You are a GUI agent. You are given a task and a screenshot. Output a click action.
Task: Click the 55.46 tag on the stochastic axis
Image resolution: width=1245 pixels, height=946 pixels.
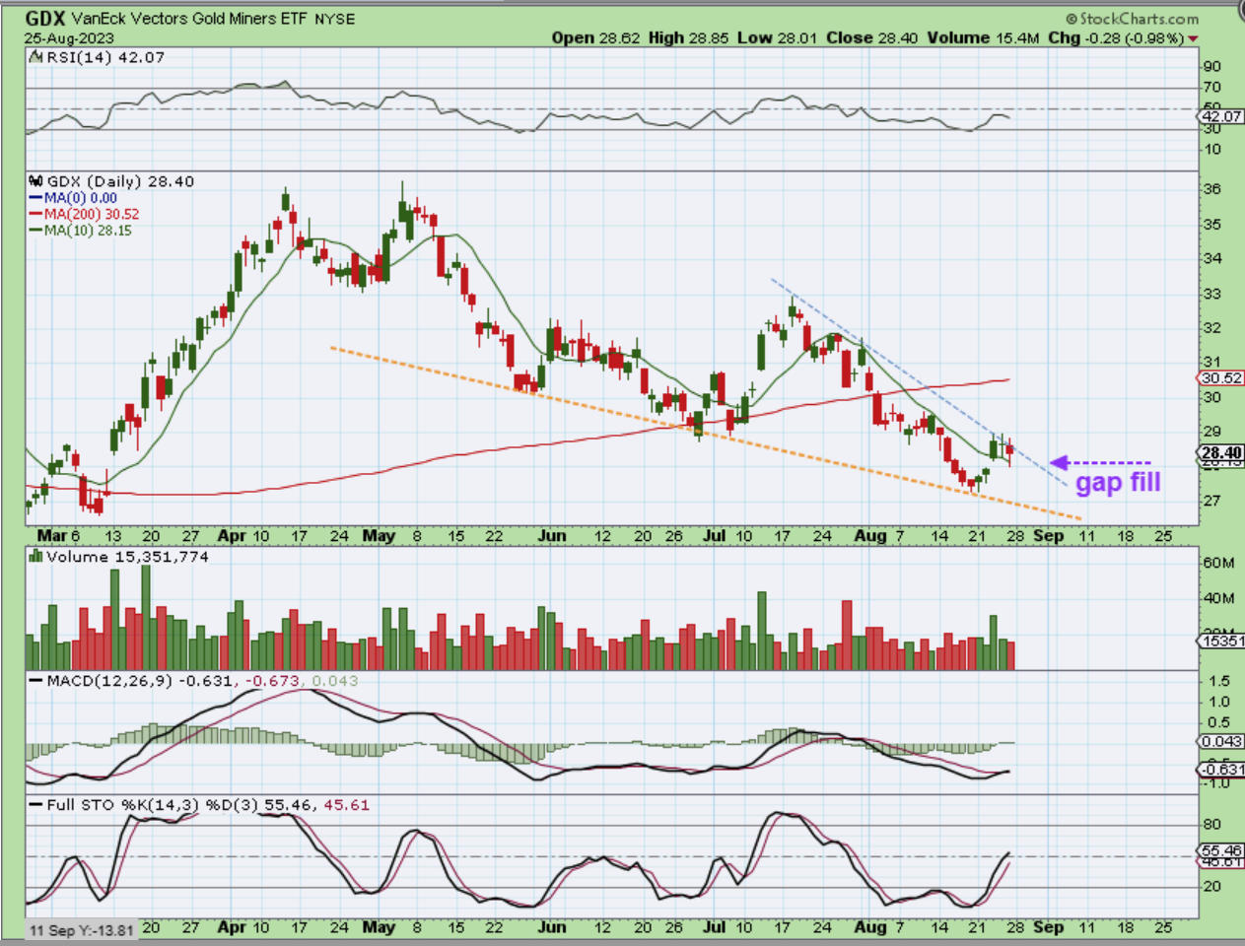[x=1222, y=850]
